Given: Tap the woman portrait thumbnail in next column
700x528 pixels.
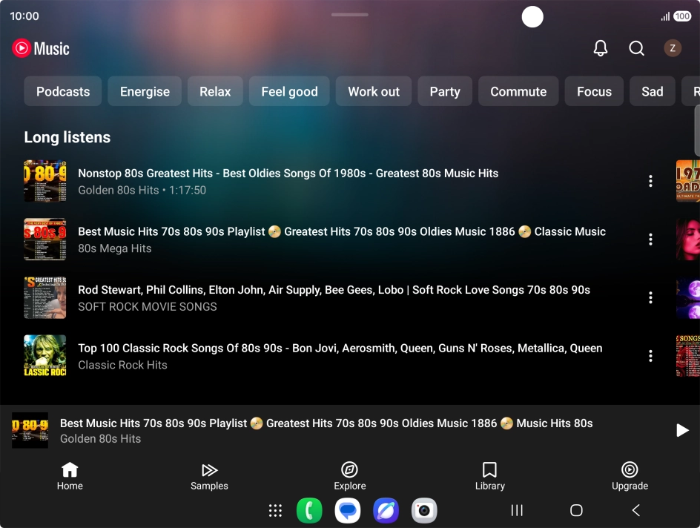Looking at the screenshot, I should [x=688, y=240].
